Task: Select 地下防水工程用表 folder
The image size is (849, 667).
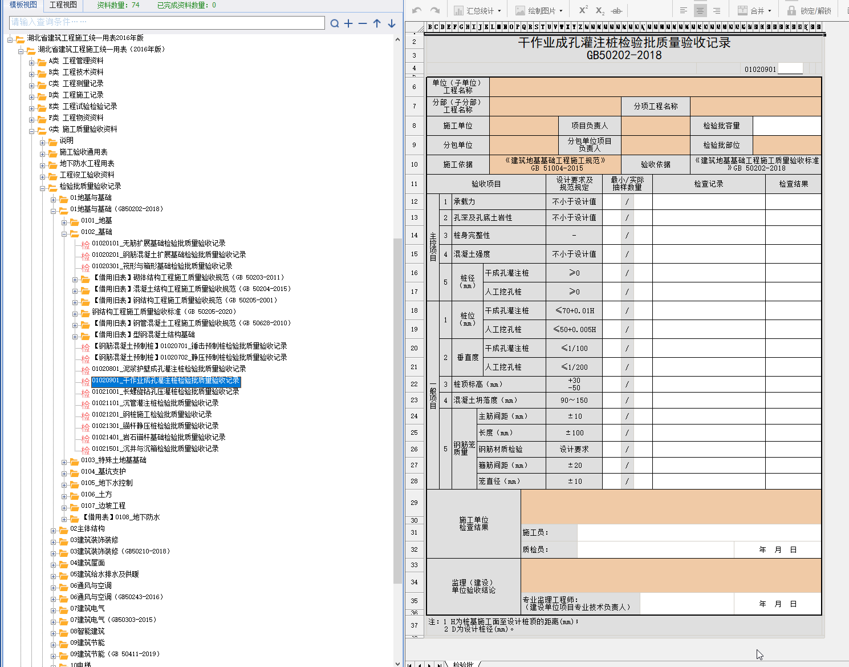Action: [x=87, y=163]
